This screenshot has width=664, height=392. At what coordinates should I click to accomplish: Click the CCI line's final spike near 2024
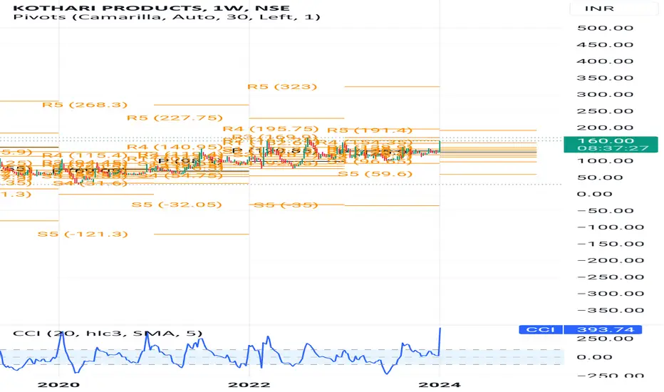pyautogui.click(x=440, y=341)
